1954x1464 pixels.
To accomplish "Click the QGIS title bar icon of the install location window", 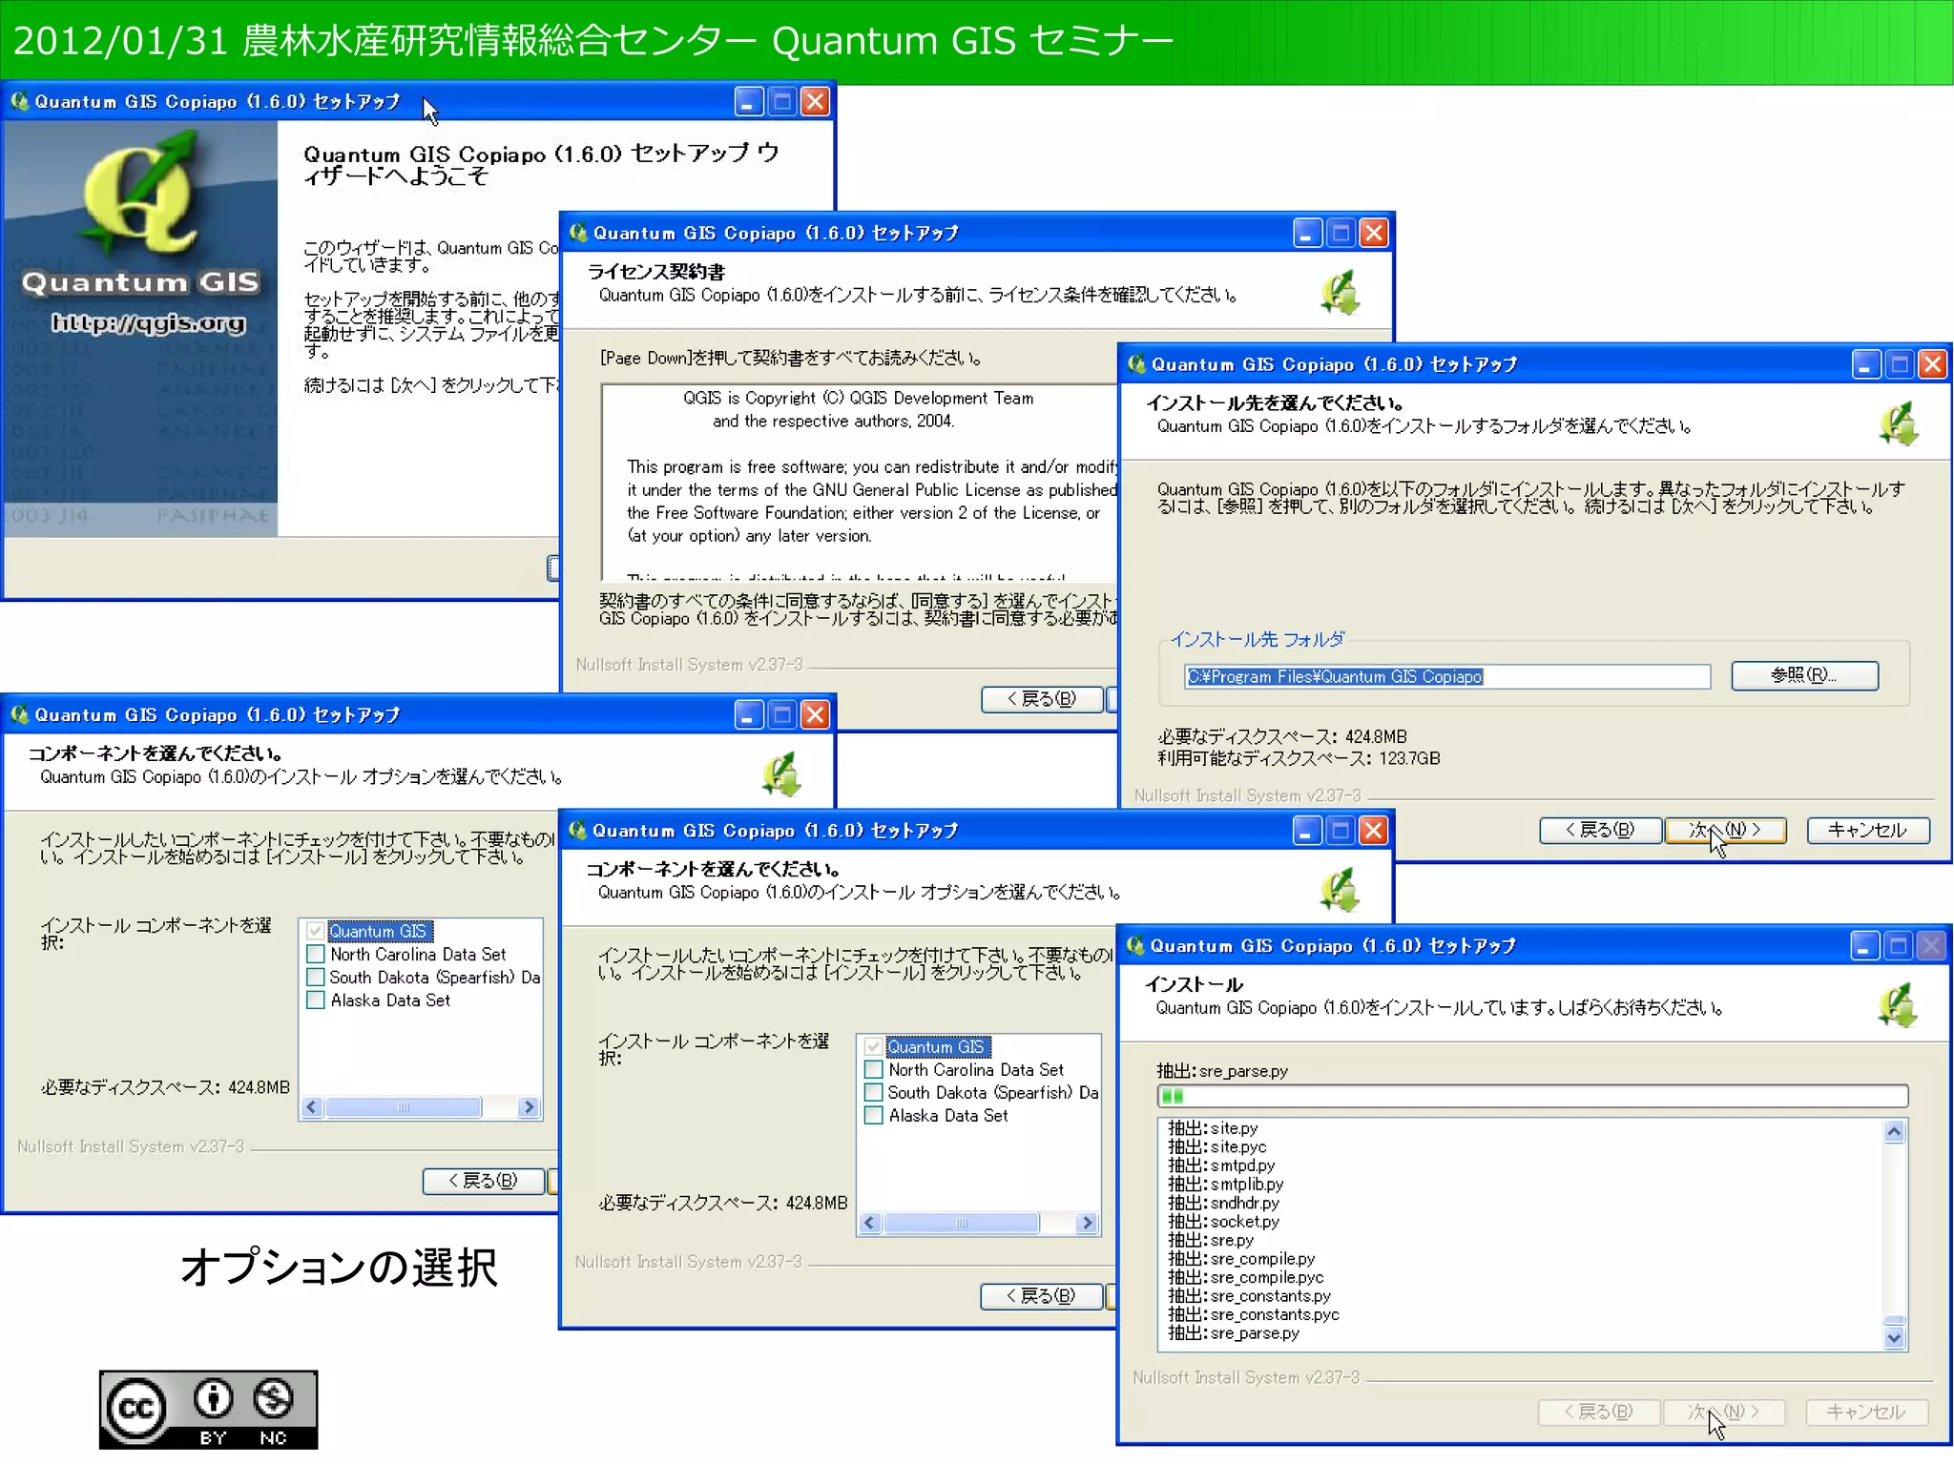I will tap(1136, 364).
